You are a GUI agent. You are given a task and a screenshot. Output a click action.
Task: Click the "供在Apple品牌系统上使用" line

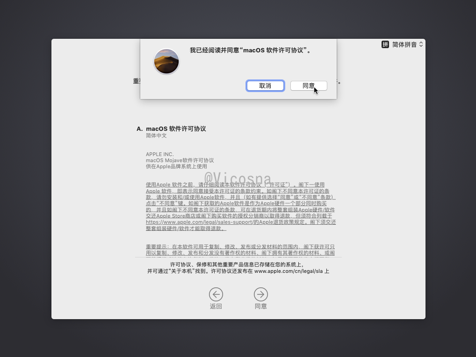[176, 166]
